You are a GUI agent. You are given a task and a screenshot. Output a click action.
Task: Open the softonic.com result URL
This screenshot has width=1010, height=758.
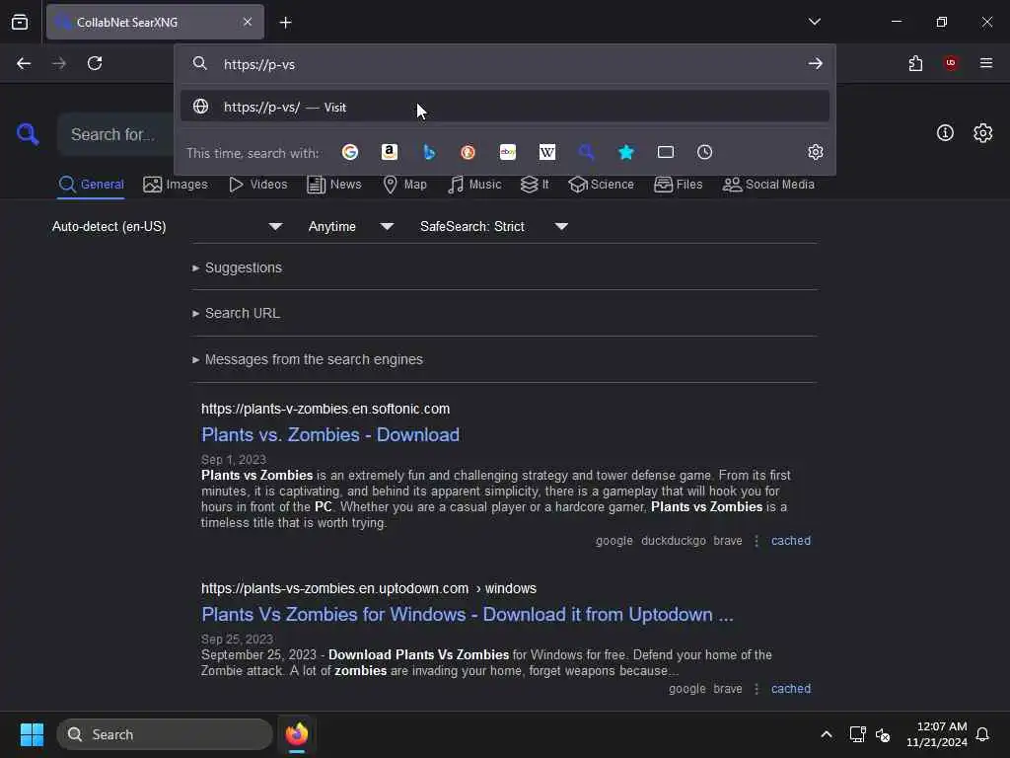325,409
